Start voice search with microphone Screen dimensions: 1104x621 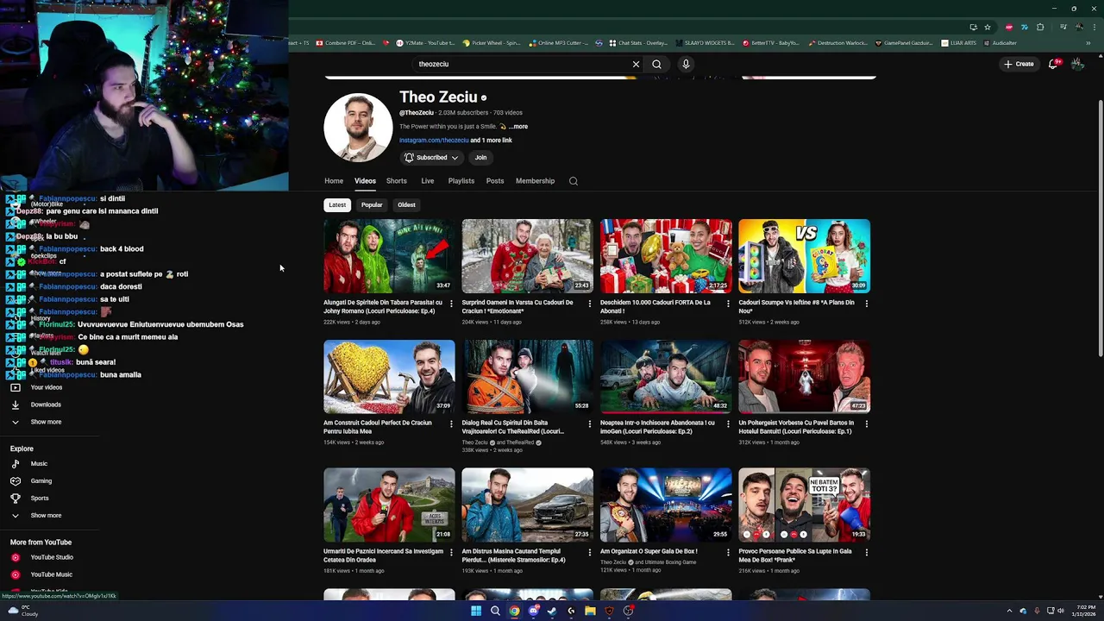[686, 64]
